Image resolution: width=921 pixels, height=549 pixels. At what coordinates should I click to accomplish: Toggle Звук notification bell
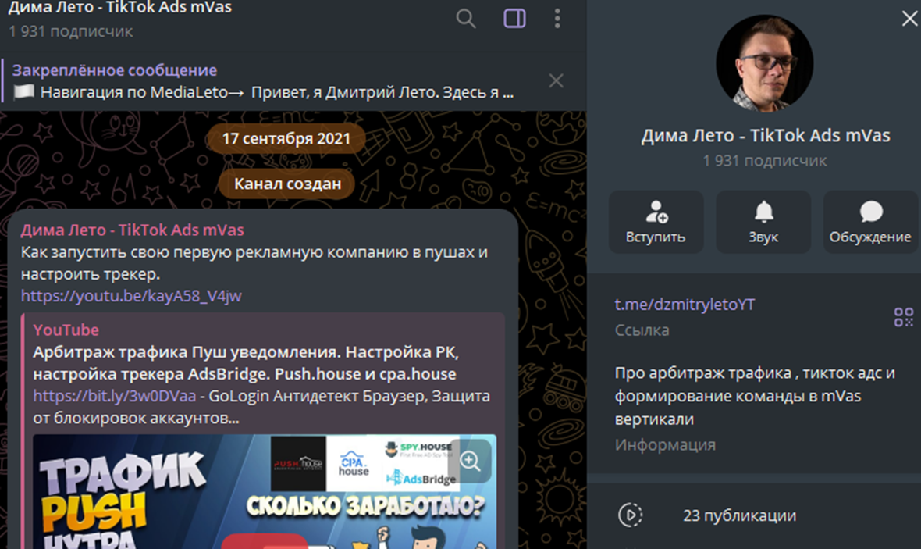(763, 223)
